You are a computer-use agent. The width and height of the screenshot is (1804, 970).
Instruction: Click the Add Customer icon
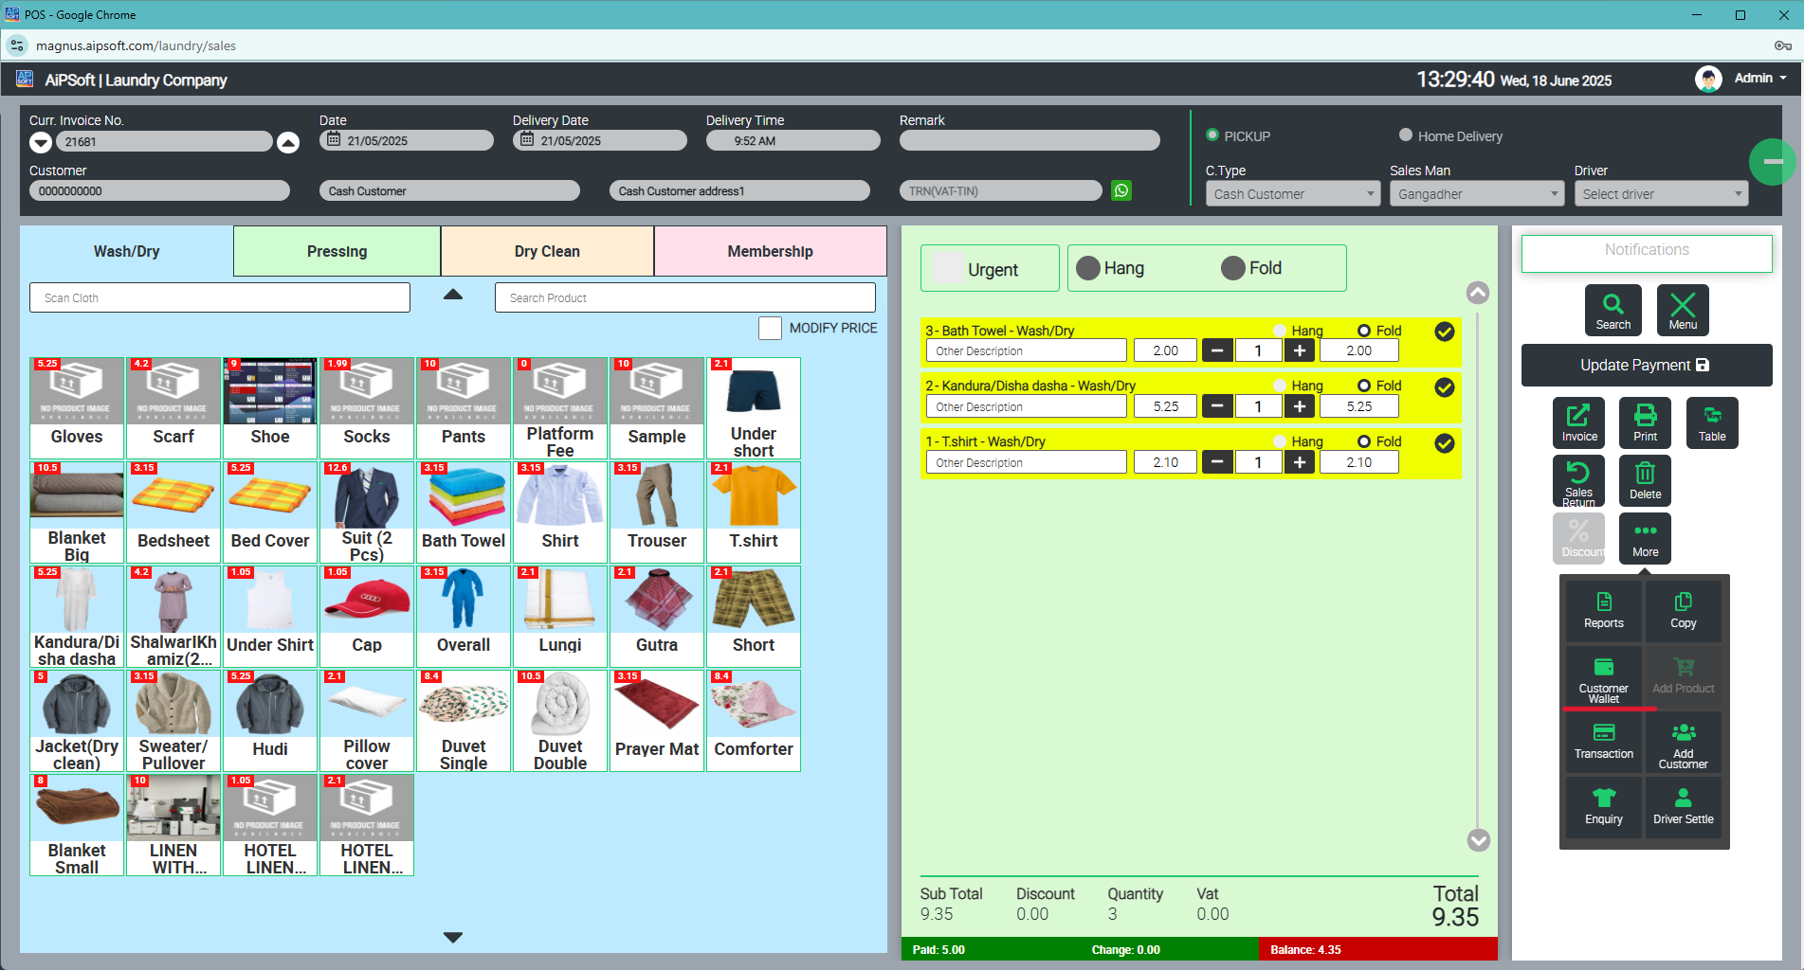pos(1683,744)
